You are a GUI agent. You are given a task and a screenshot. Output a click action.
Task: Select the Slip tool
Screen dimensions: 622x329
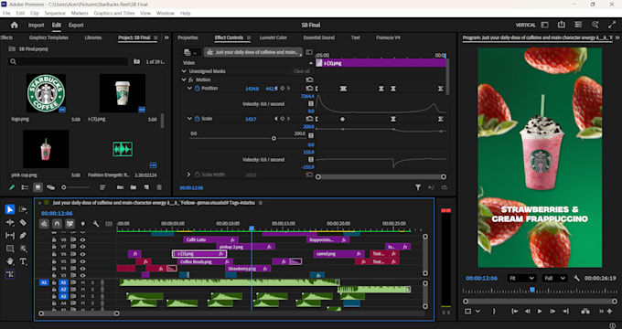point(10,236)
